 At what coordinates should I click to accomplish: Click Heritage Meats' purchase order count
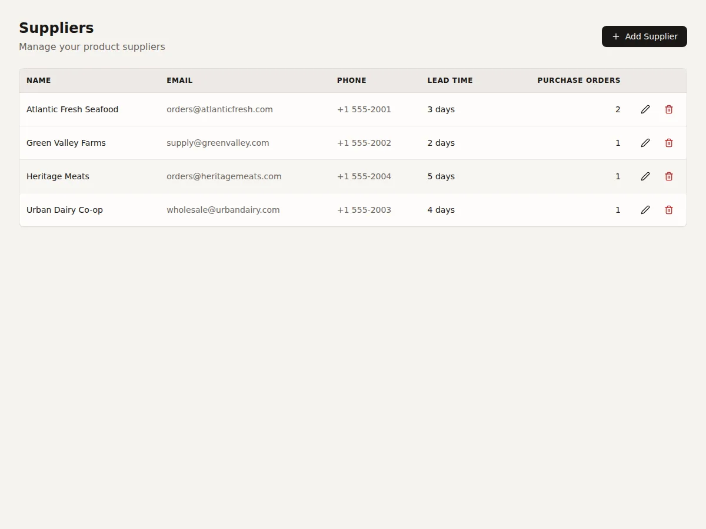tap(618, 176)
